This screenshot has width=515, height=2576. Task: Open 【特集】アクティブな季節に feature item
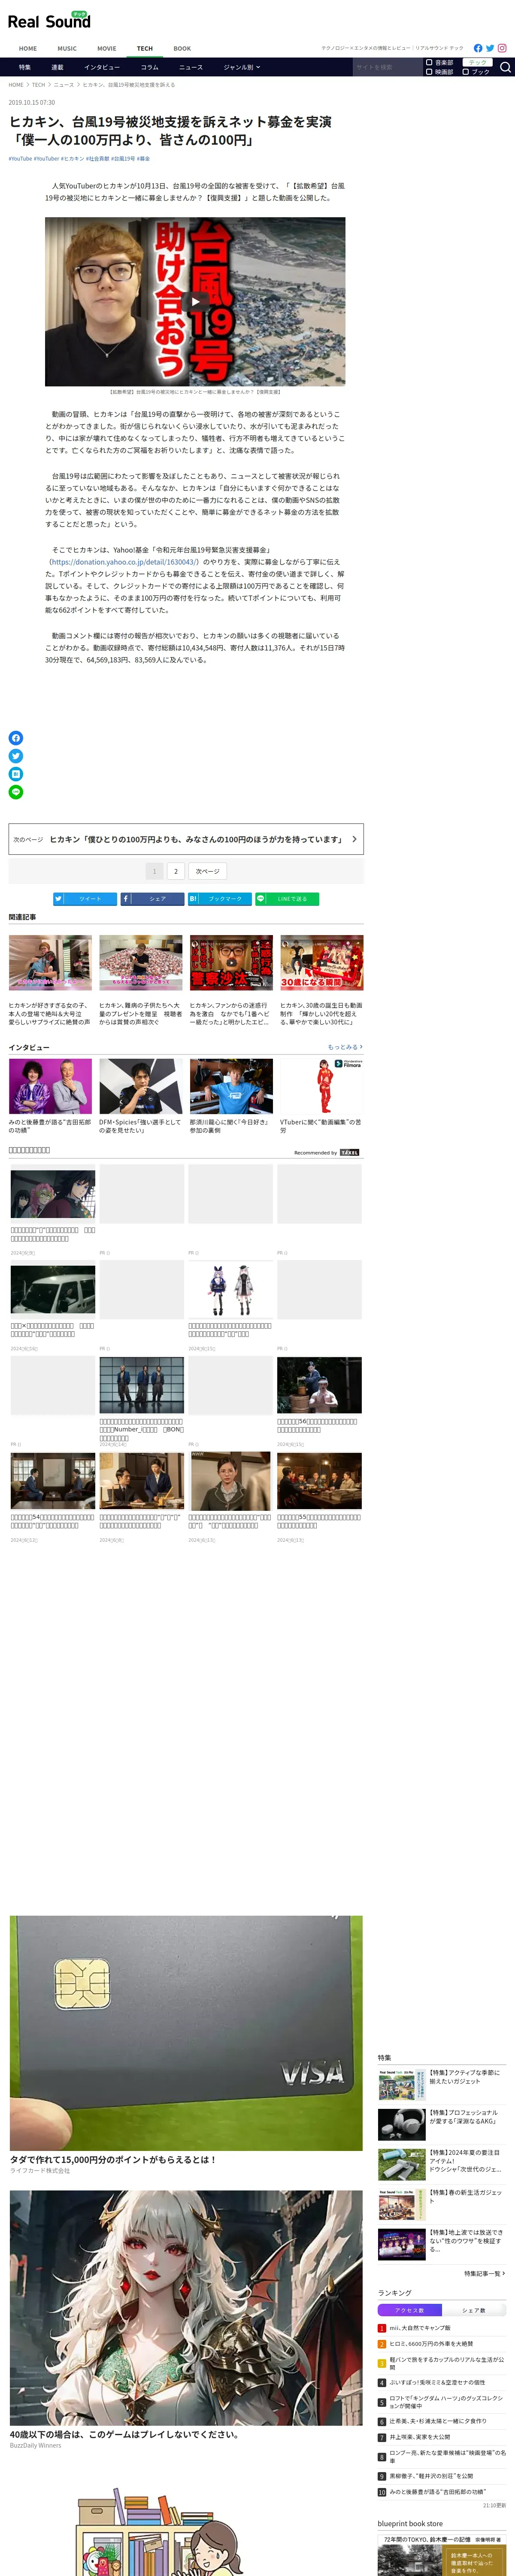[442, 2085]
